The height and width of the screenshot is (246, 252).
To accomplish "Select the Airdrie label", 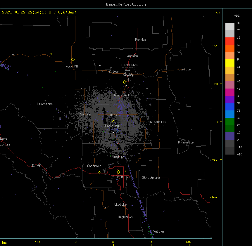I will (118, 157).
